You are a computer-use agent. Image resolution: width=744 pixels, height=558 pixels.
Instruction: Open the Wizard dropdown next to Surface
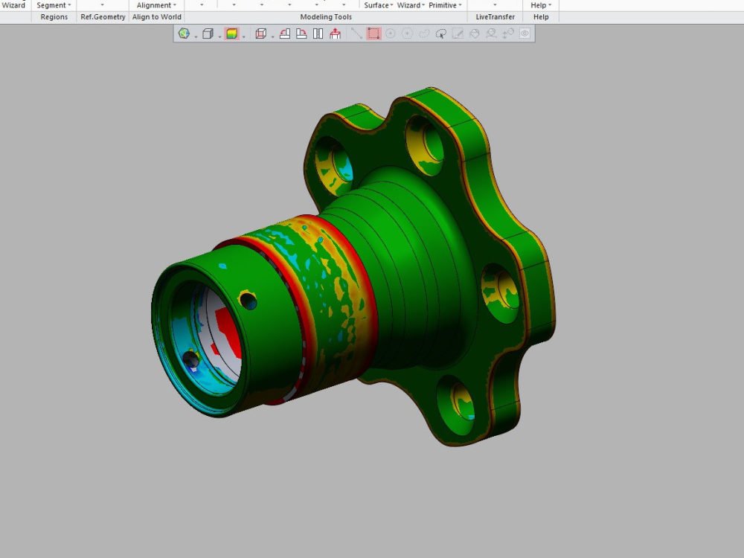point(411,5)
